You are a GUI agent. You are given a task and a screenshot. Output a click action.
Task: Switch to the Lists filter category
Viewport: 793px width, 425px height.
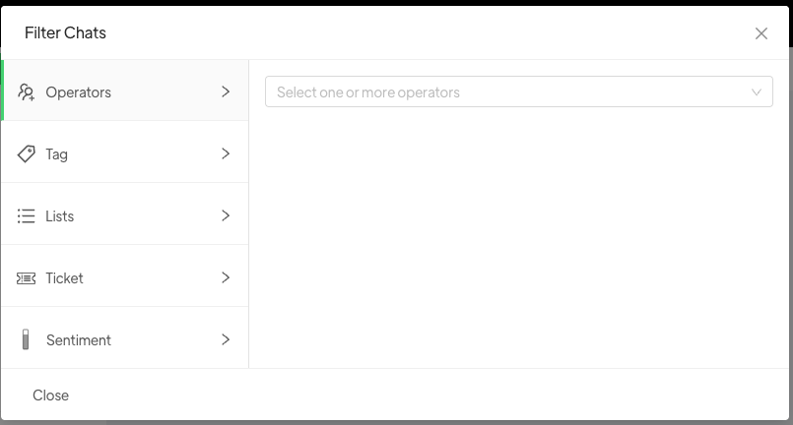(60, 216)
